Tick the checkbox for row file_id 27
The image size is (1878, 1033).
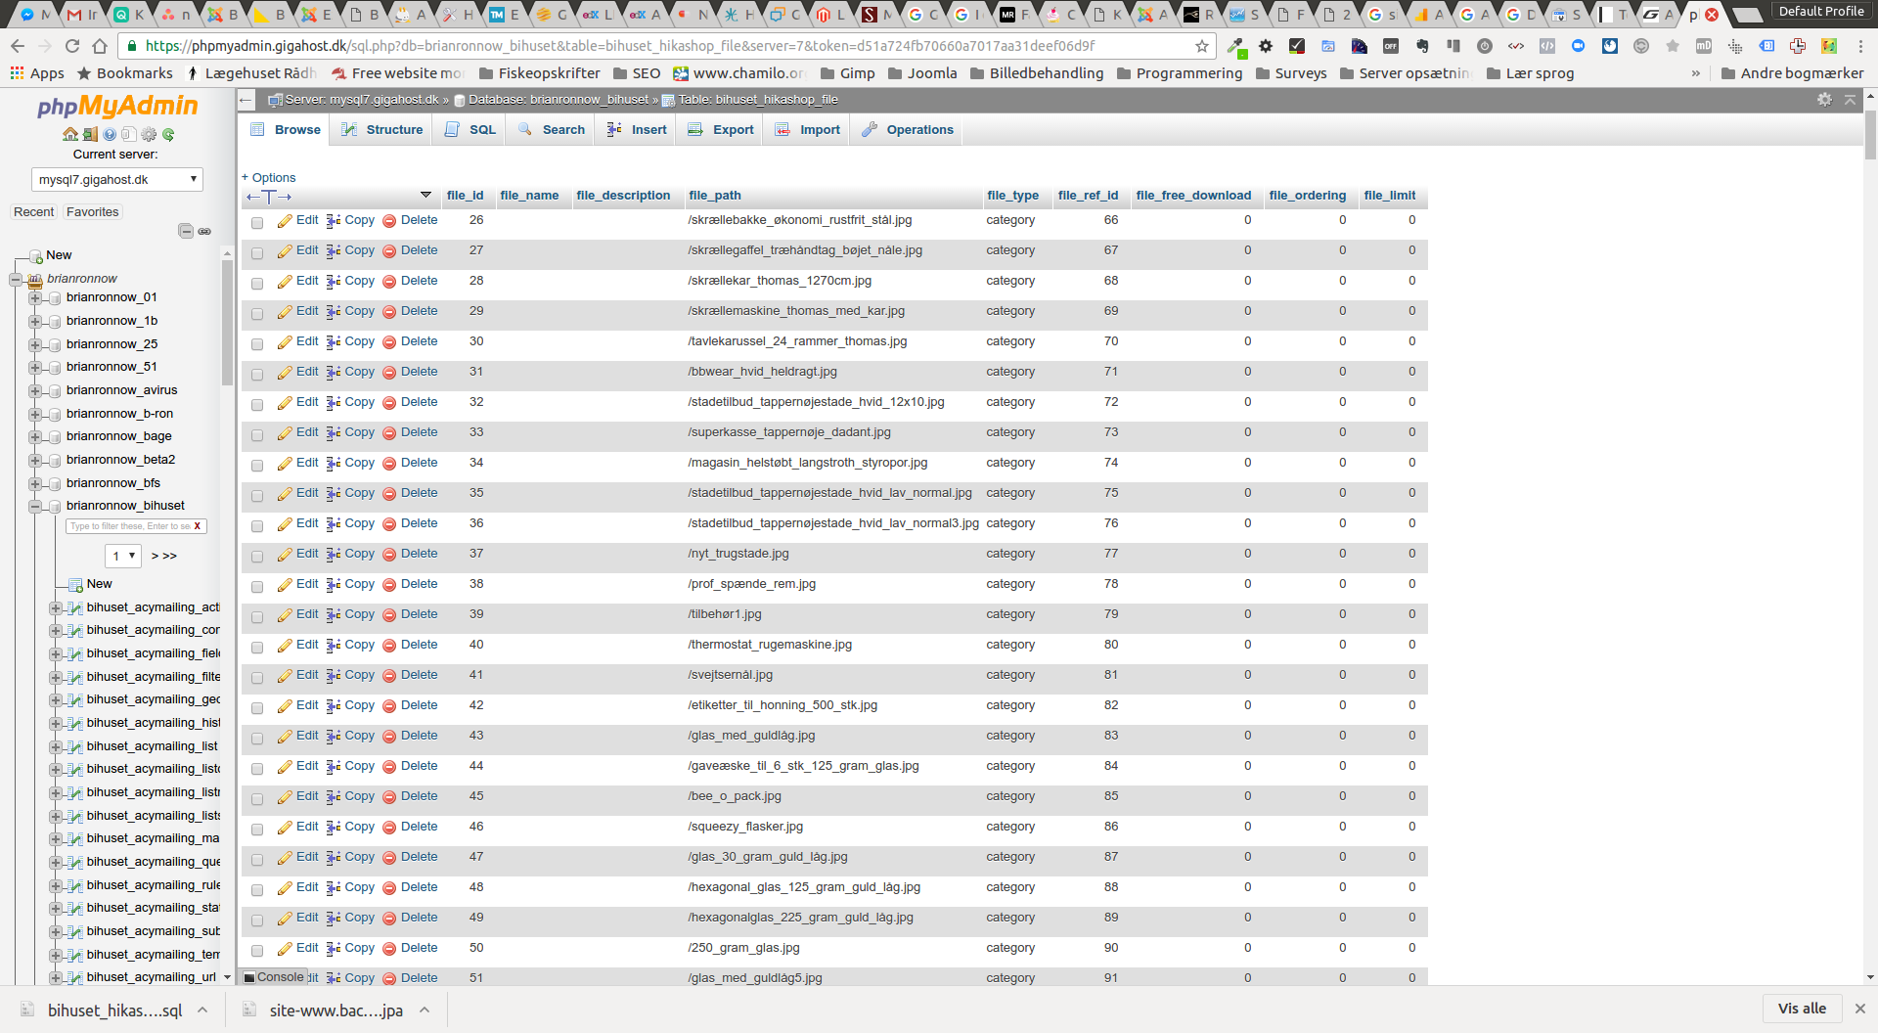[257, 253]
